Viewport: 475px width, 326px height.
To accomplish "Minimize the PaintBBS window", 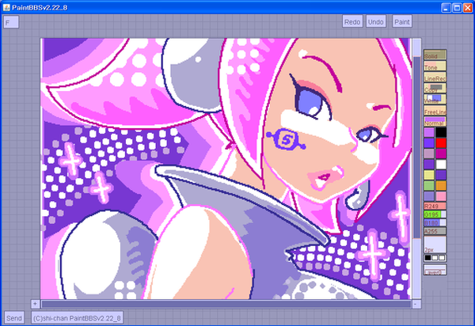I will coord(446,8).
